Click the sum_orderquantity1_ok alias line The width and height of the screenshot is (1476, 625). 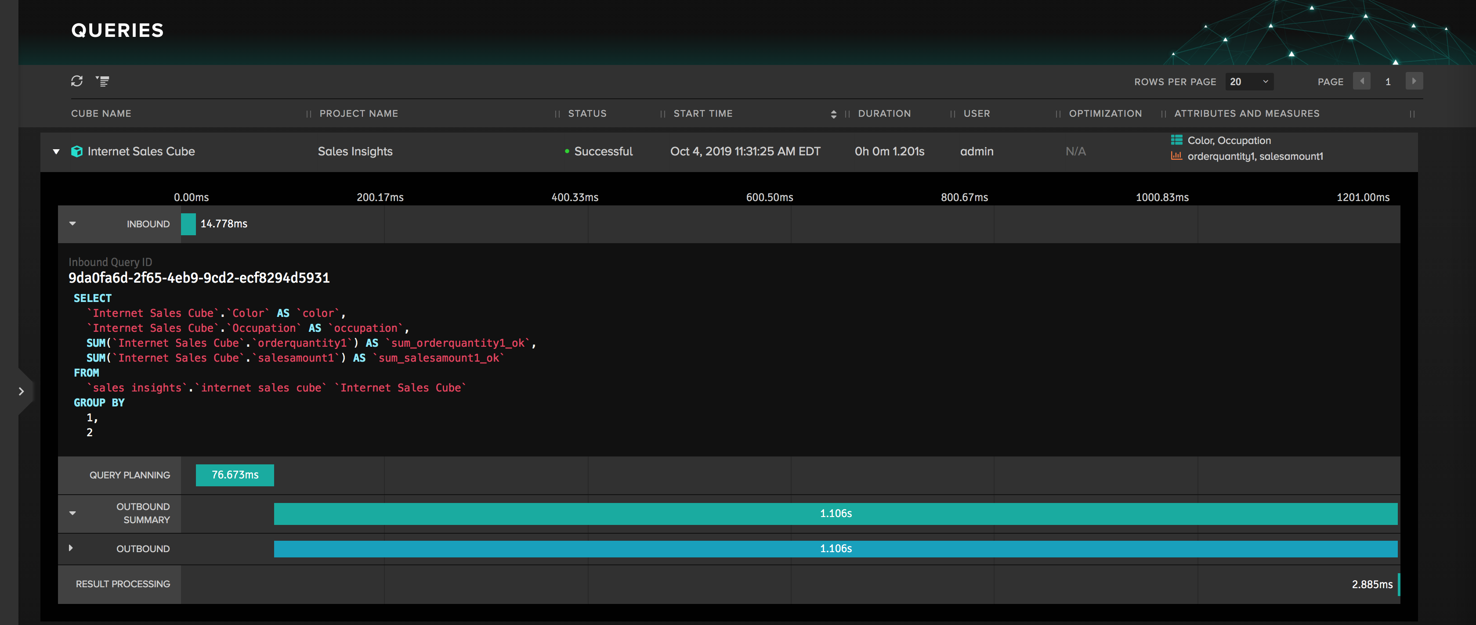coord(311,343)
